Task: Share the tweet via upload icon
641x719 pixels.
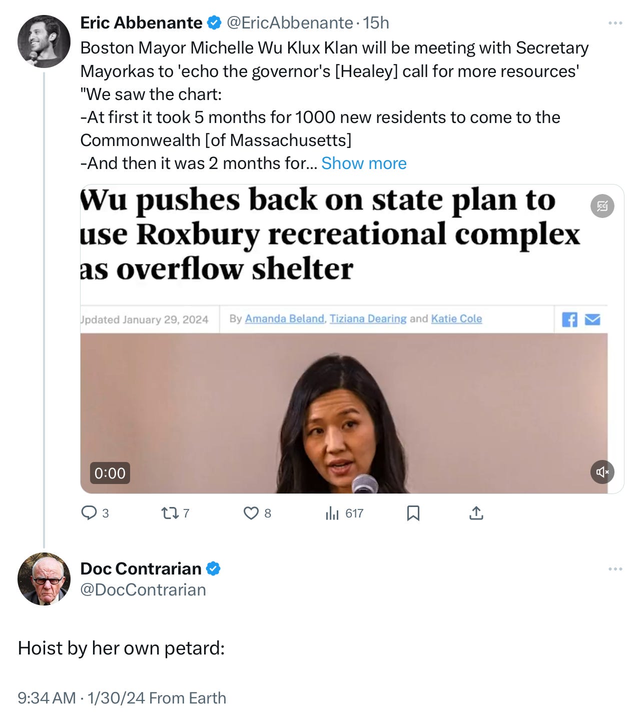Action: click(476, 513)
